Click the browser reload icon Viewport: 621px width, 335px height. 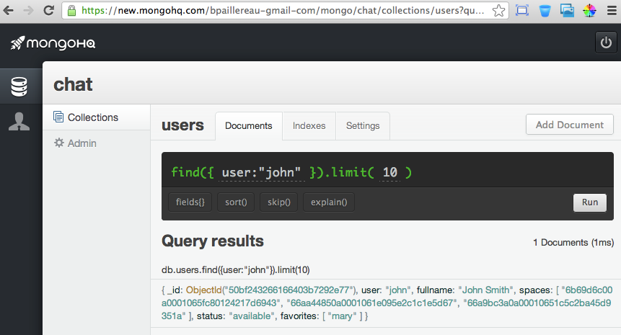[49, 11]
